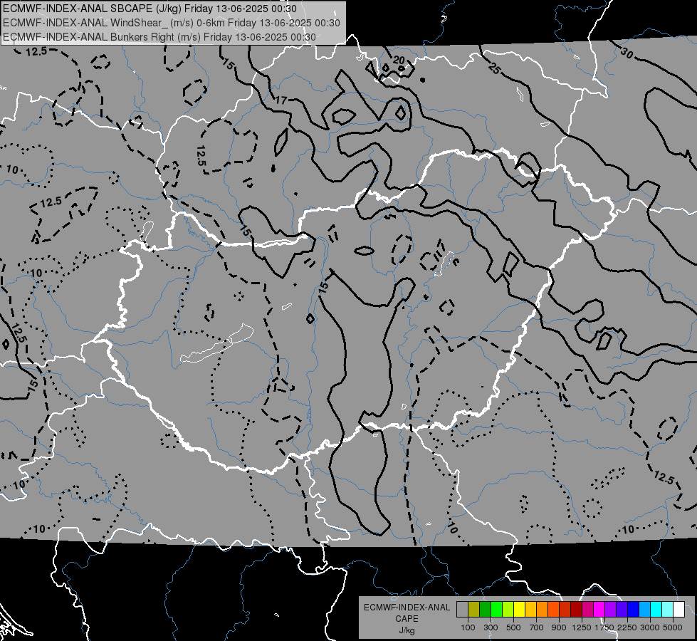Pick the lime yellow-green legend swatch
The height and width of the screenshot is (641, 697).
coord(508,610)
